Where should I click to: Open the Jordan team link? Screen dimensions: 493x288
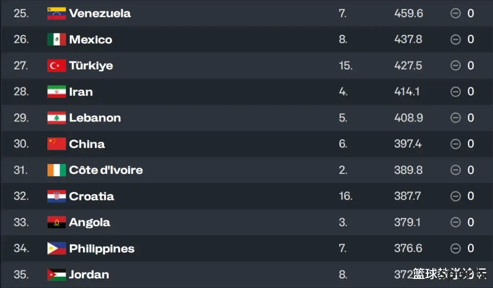coord(89,274)
